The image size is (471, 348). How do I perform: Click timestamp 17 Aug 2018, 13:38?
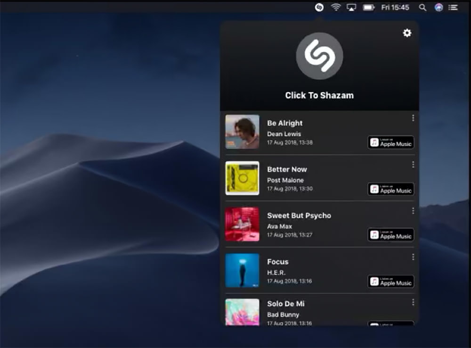tap(290, 142)
